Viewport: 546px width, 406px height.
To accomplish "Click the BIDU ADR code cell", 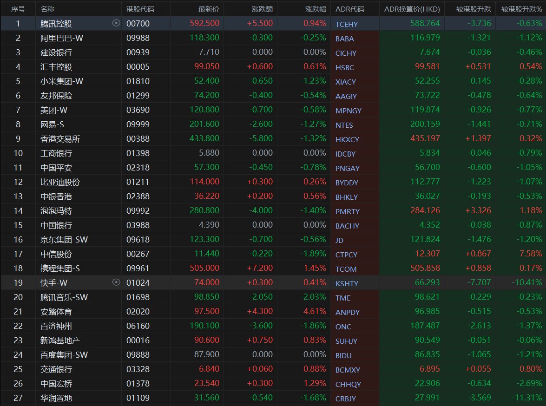I will [343, 355].
